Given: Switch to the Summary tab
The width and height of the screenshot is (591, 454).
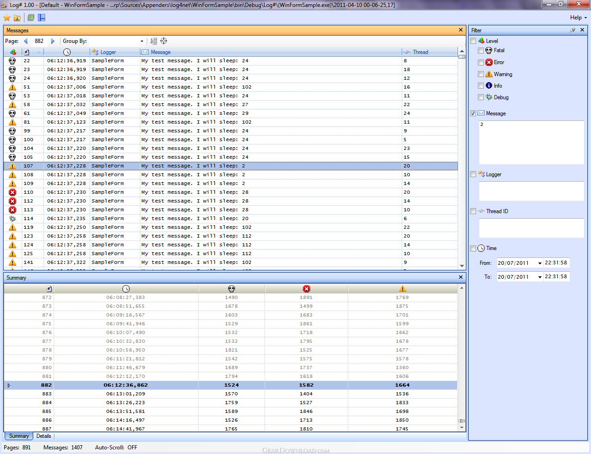Looking at the screenshot, I should [x=19, y=436].
